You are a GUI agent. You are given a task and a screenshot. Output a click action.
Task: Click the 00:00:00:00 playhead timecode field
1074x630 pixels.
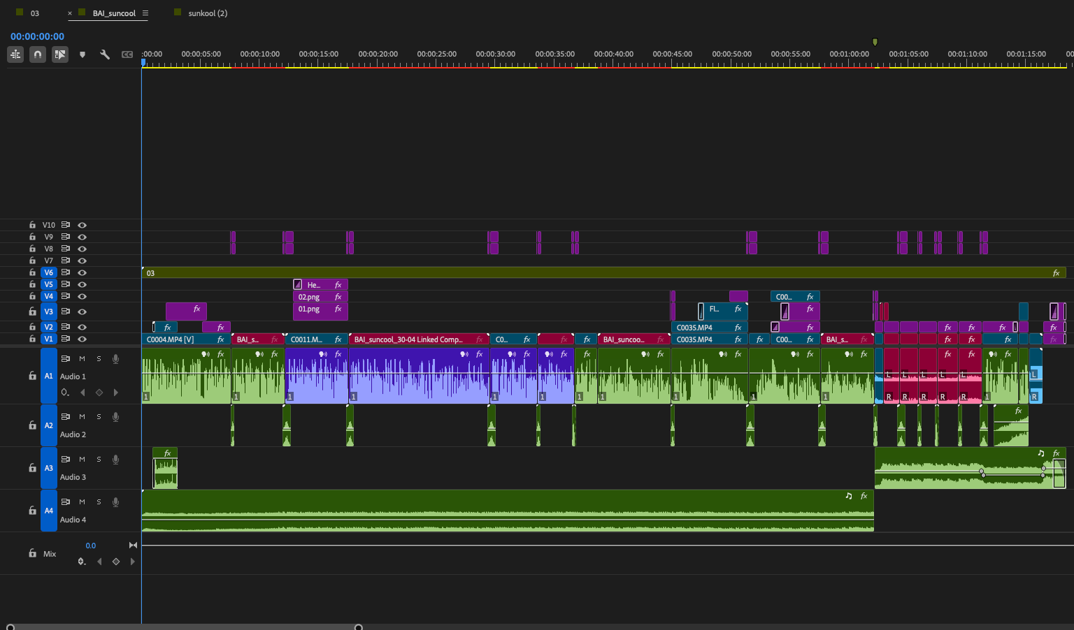[37, 36]
